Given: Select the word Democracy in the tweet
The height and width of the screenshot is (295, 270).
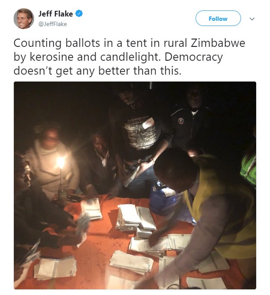Looking at the screenshot, I should point(194,57).
